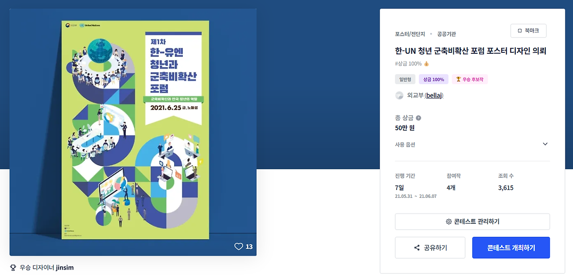Click the money bag emoji after 상금 100%
This screenshot has width=573, height=278.
coord(427,64)
